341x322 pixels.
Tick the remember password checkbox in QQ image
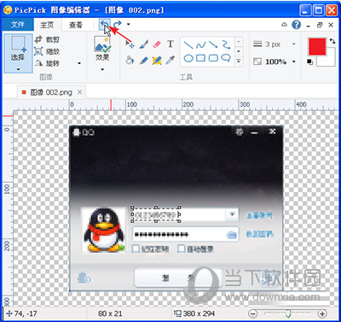click(x=136, y=249)
